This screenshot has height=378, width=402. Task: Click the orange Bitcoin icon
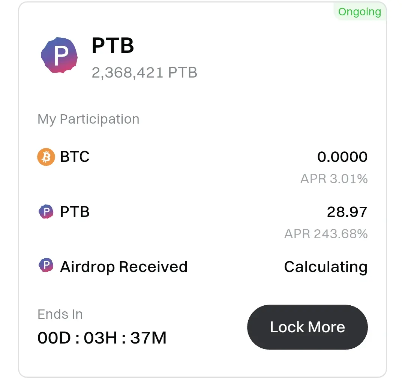[x=46, y=157]
